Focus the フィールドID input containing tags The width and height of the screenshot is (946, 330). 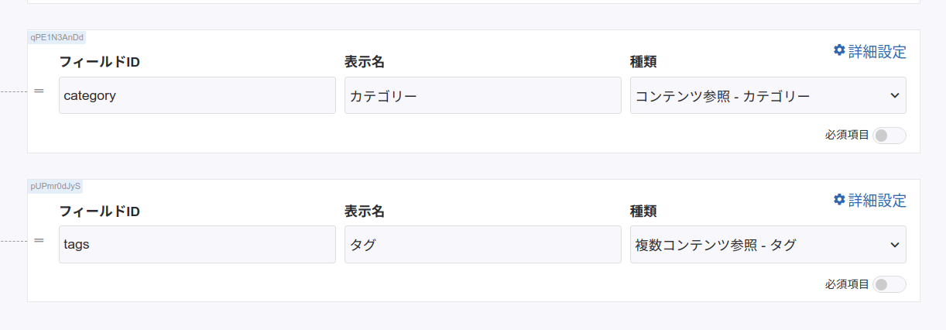pyautogui.click(x=197, y=245)
